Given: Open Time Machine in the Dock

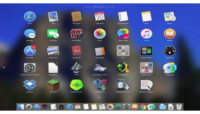Looking at the screenshot, I should pos(118,107).
